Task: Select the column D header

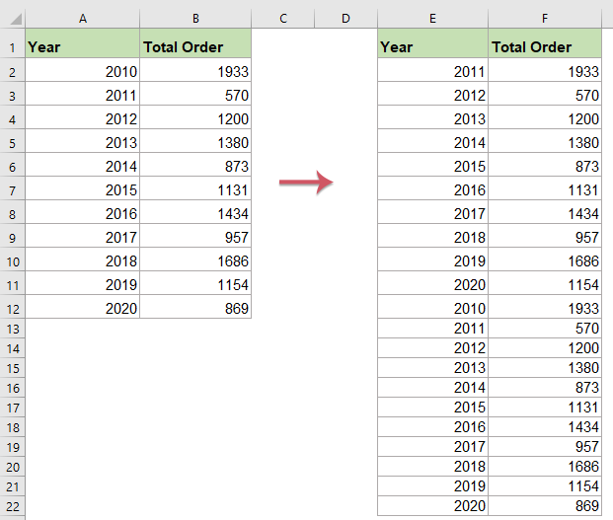Action: [345, 19]
